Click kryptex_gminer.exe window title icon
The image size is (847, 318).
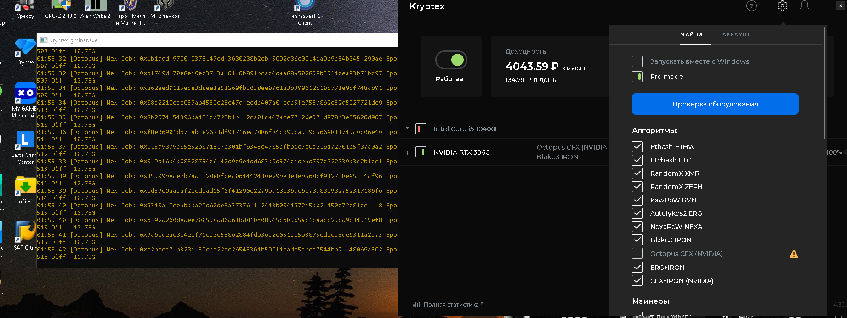pos(44,40)
